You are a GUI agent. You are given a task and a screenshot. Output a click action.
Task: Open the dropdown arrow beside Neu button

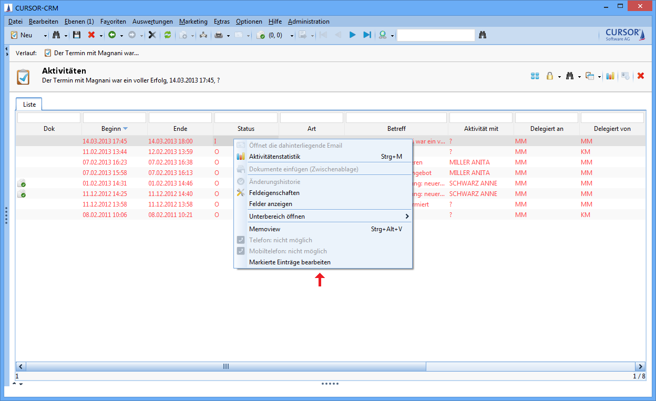45,36
